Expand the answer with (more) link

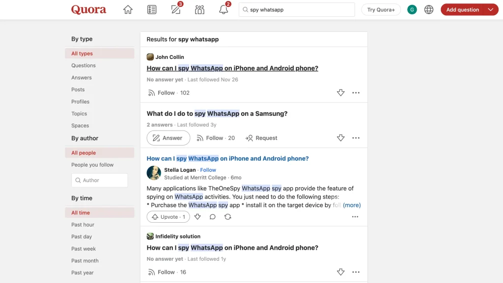(352, 205)
